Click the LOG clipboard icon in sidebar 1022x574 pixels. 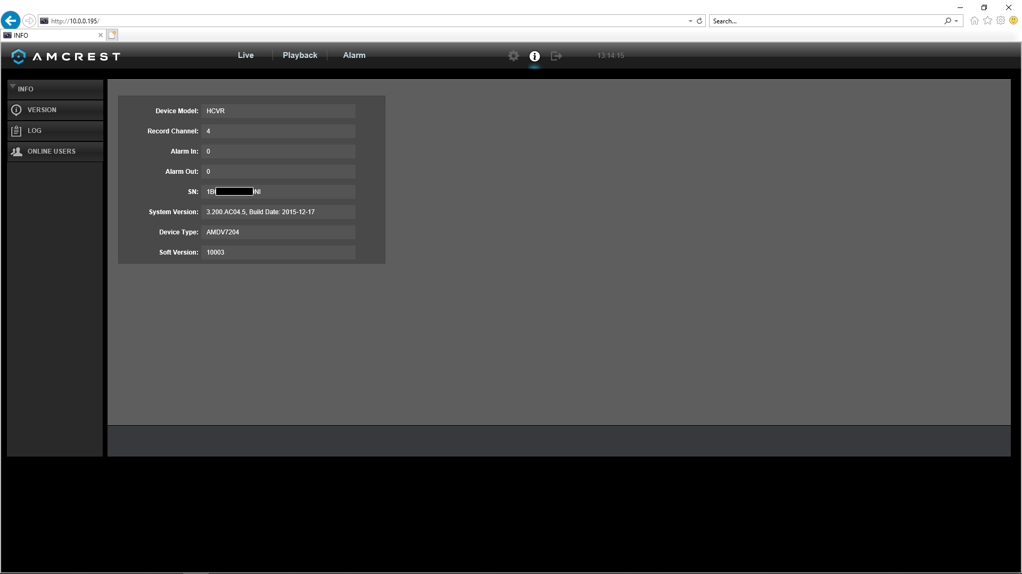click(17, 131)
